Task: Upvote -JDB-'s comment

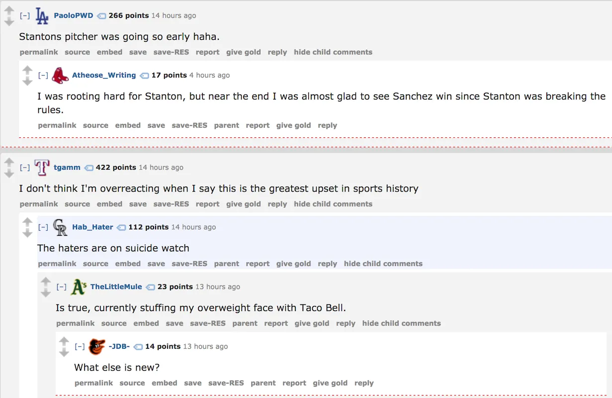Action: click(64, 341)
